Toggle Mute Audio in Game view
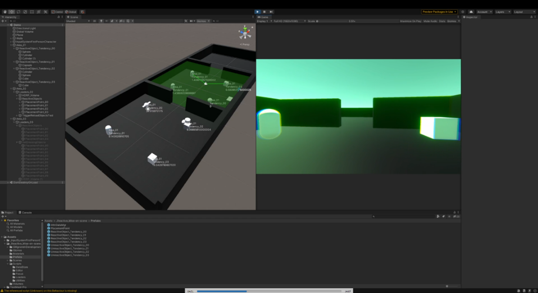Screen dimensions: 538x293 [430, 21]
